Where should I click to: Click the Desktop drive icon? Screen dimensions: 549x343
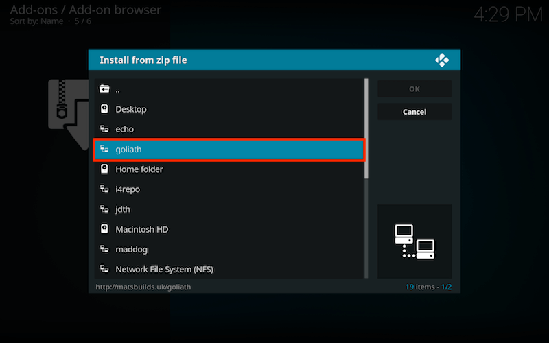pos(104,109)
